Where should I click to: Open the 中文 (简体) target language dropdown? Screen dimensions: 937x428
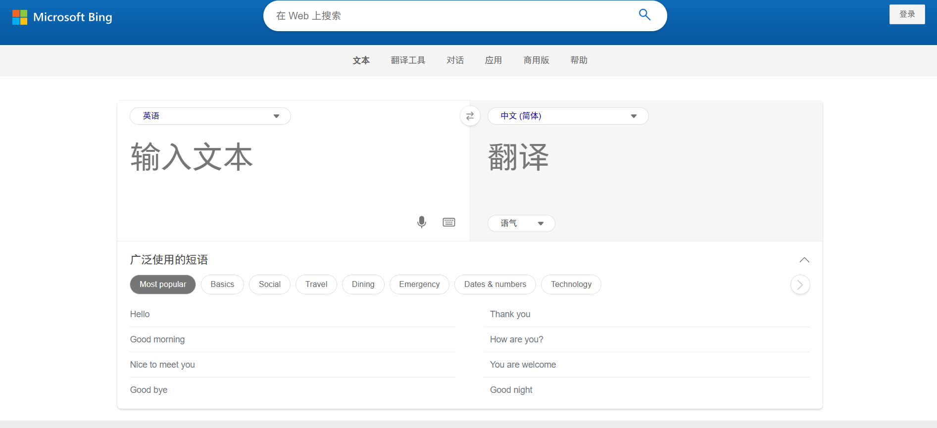(x=567, y=116)
